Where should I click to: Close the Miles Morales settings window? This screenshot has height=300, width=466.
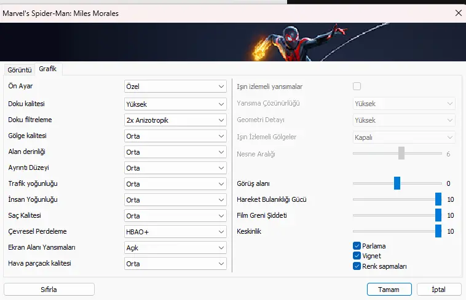point(458,13)
